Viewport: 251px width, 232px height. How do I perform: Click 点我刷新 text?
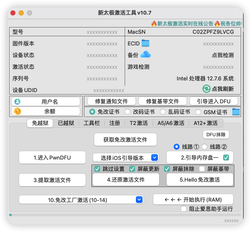pos(223,89)
